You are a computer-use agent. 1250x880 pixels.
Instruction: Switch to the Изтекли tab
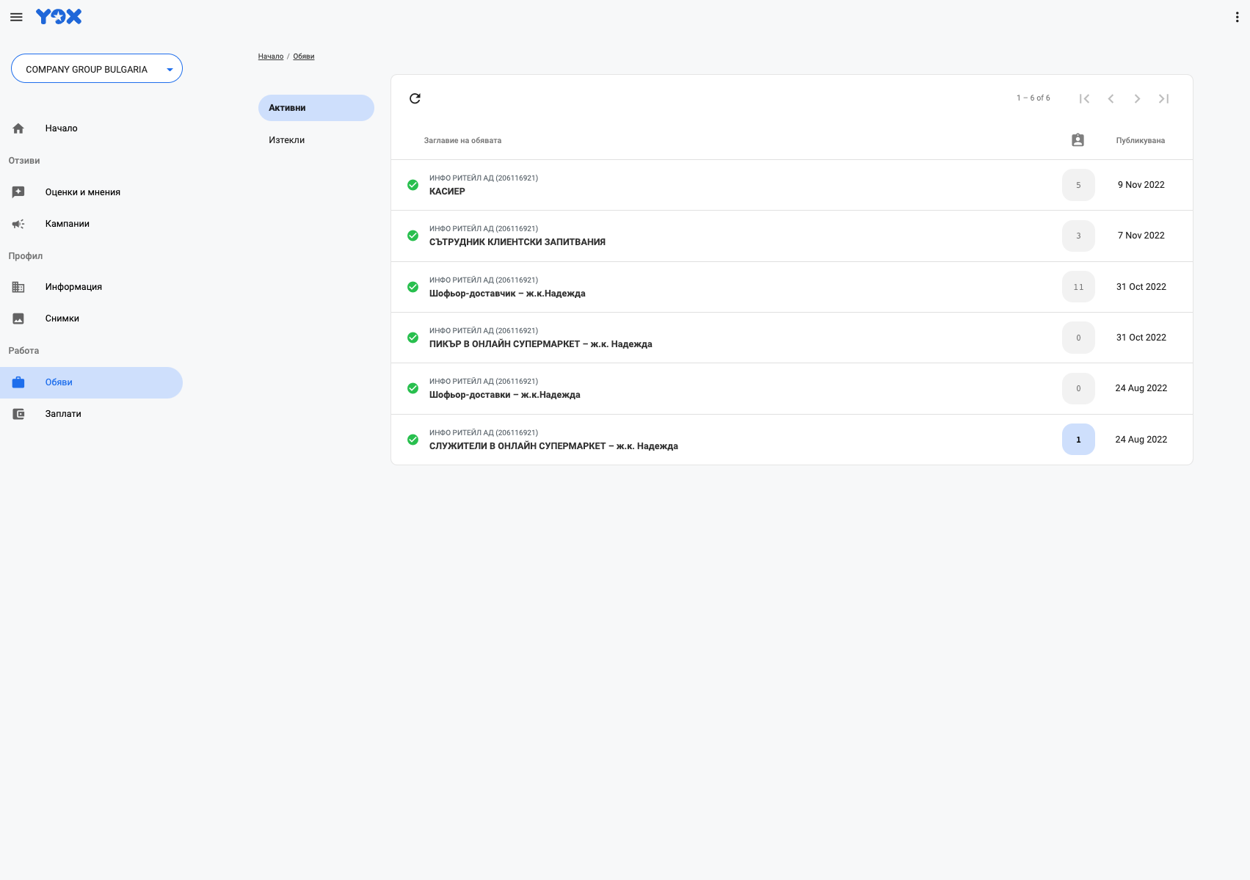[287, 140]
